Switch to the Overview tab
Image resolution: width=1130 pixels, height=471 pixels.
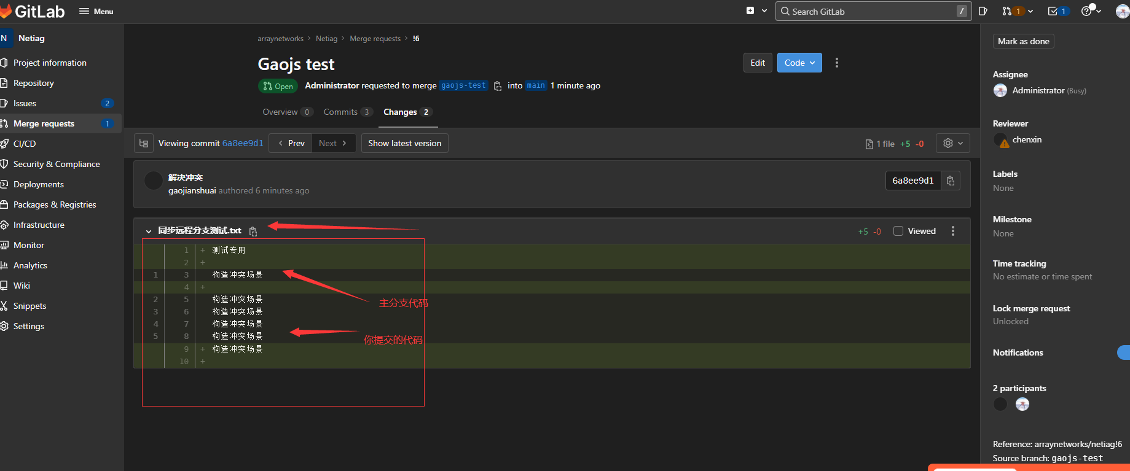coord(280,112)
